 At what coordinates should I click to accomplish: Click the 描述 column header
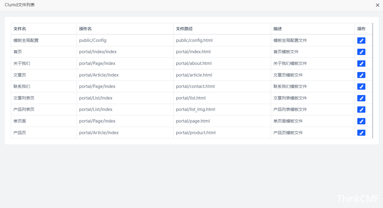tap(278, 29)
